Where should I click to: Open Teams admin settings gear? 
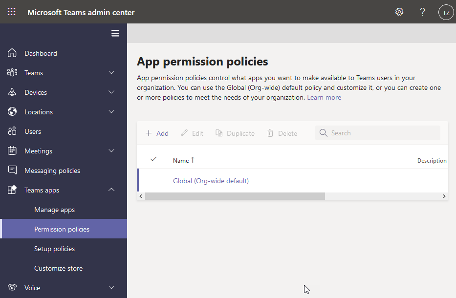tap(399, 12)
